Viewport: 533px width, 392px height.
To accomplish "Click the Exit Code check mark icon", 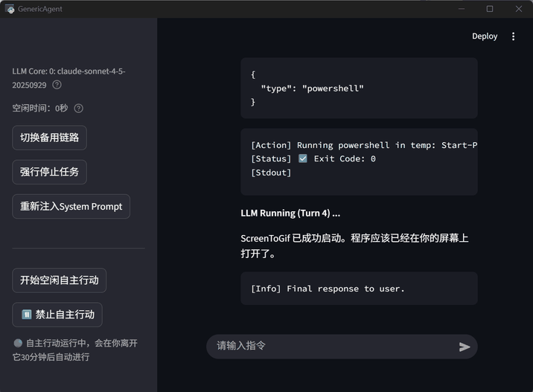I will pyautogui.click(x=303, y=158).
